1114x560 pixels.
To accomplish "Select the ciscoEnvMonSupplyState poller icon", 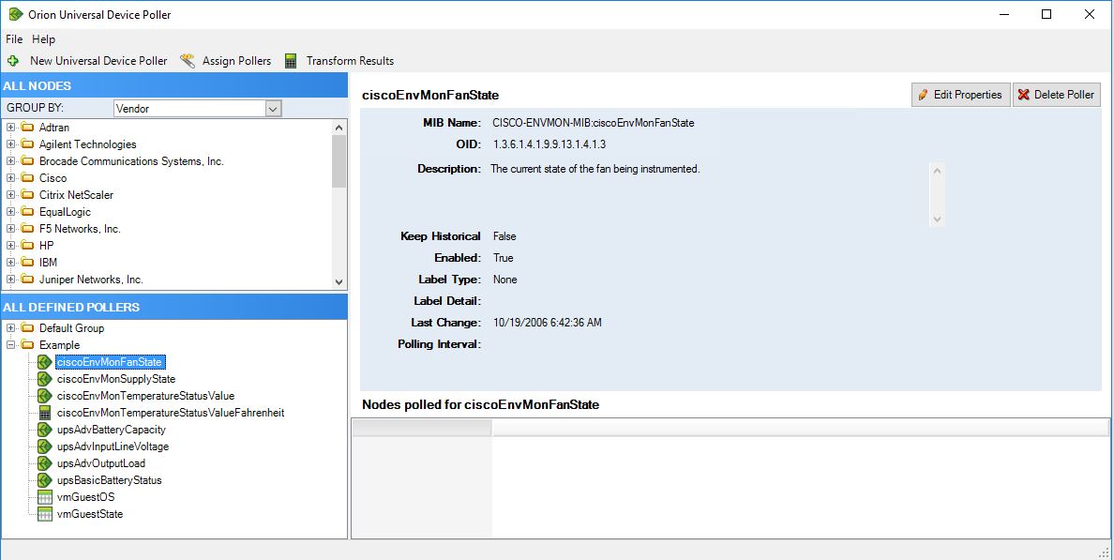I will (44, 378).
